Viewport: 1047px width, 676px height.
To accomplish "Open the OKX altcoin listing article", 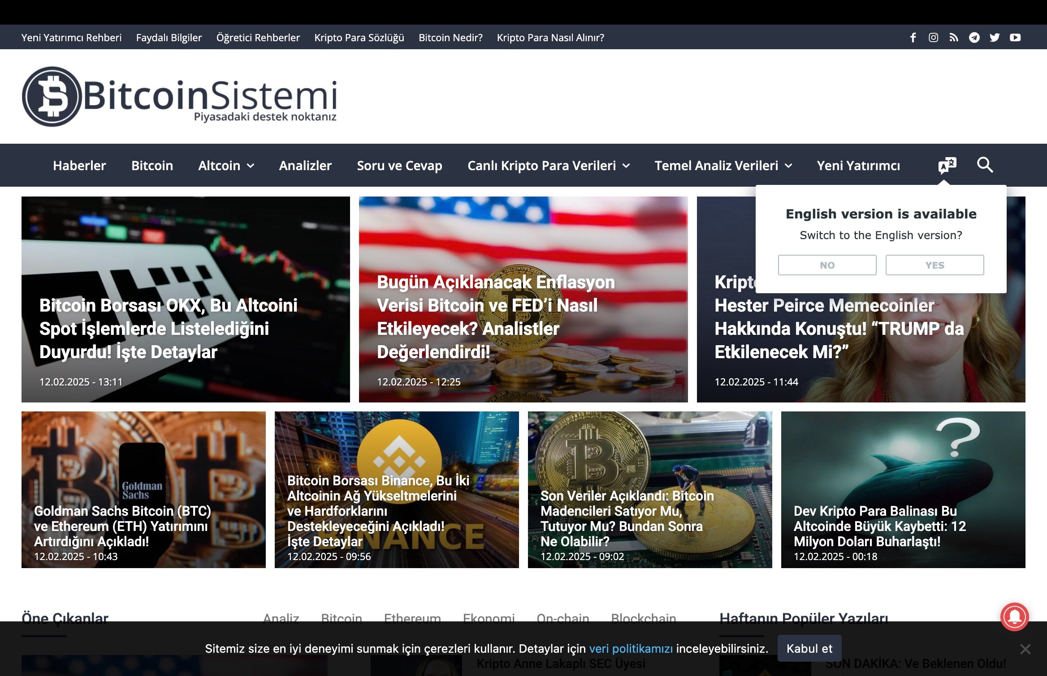I will click(186, 299).
